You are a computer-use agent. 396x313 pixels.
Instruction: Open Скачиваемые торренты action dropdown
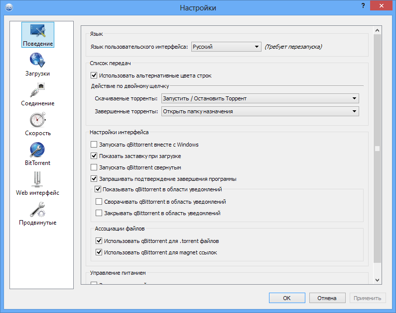[x=260, y=98]
